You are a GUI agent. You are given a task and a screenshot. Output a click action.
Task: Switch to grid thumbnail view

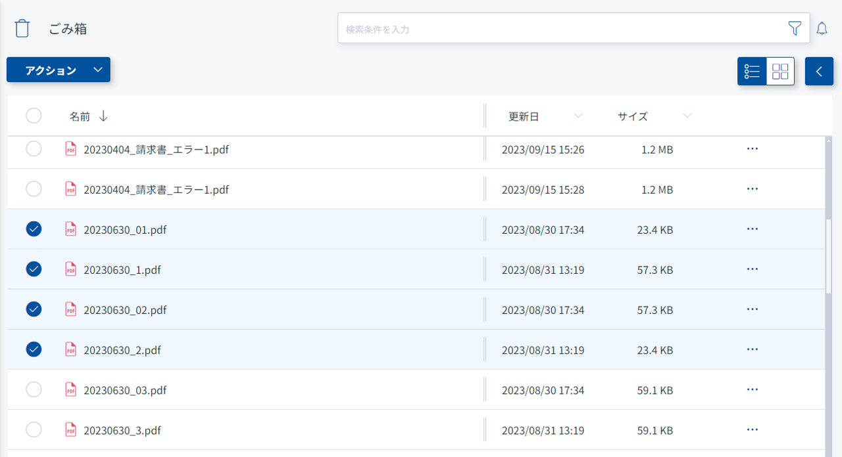(780, 72)
